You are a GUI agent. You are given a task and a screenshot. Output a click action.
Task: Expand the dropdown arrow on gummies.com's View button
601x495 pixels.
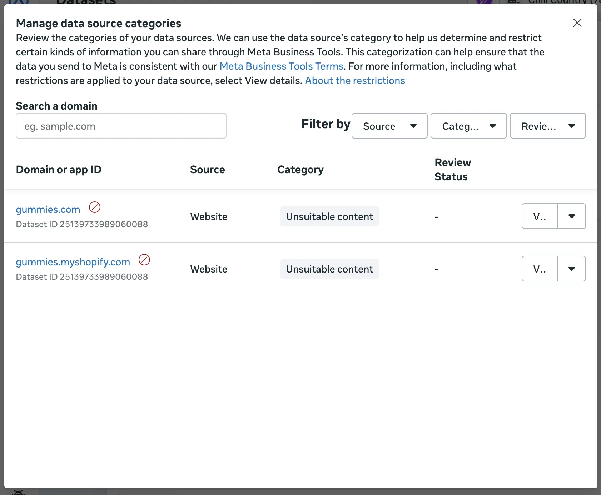pos(572,216)
